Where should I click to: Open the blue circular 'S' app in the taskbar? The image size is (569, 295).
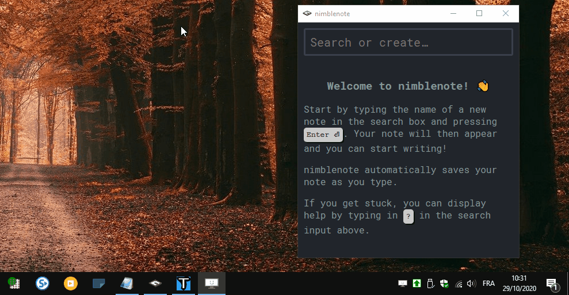pyautogui.click(x=43, y=283)
